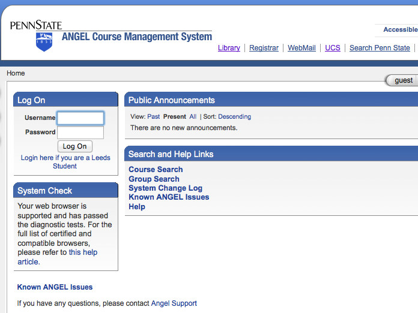Open Search Penn State link
This screenshot has width=418, height=313.
coord(380,48)
